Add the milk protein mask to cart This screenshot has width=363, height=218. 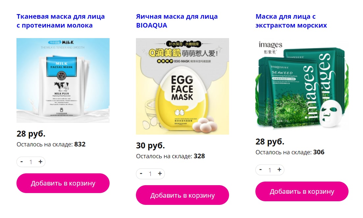(63, 183)
